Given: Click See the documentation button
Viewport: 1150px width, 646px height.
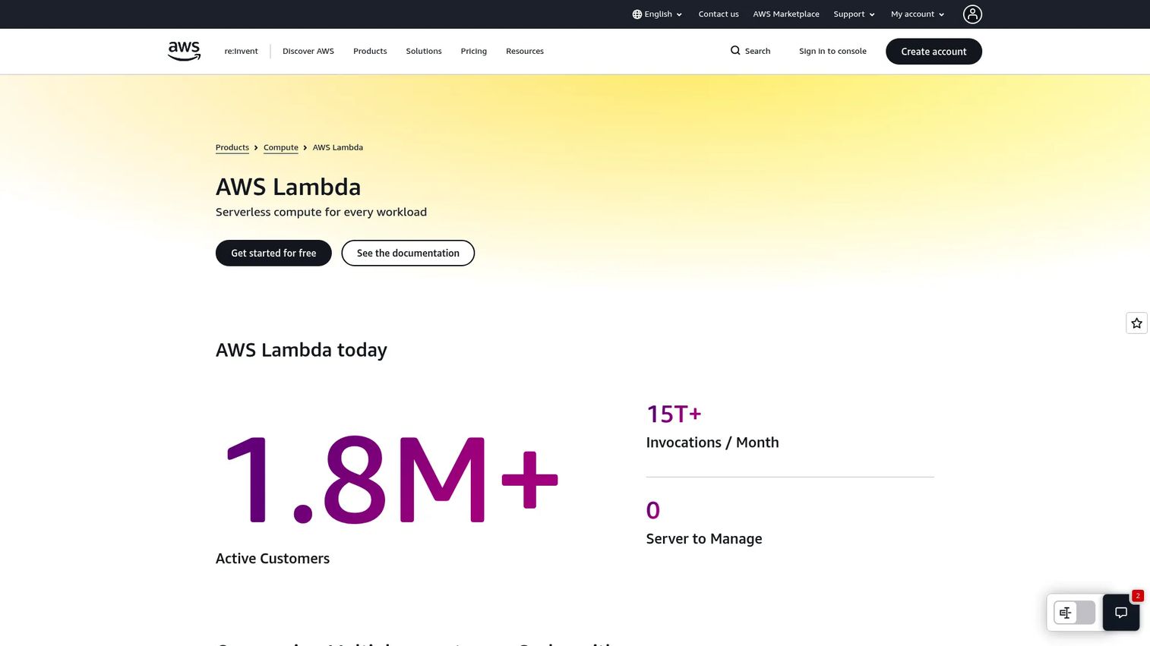Looking at the screenshot, I should click(x=408, y=253).
